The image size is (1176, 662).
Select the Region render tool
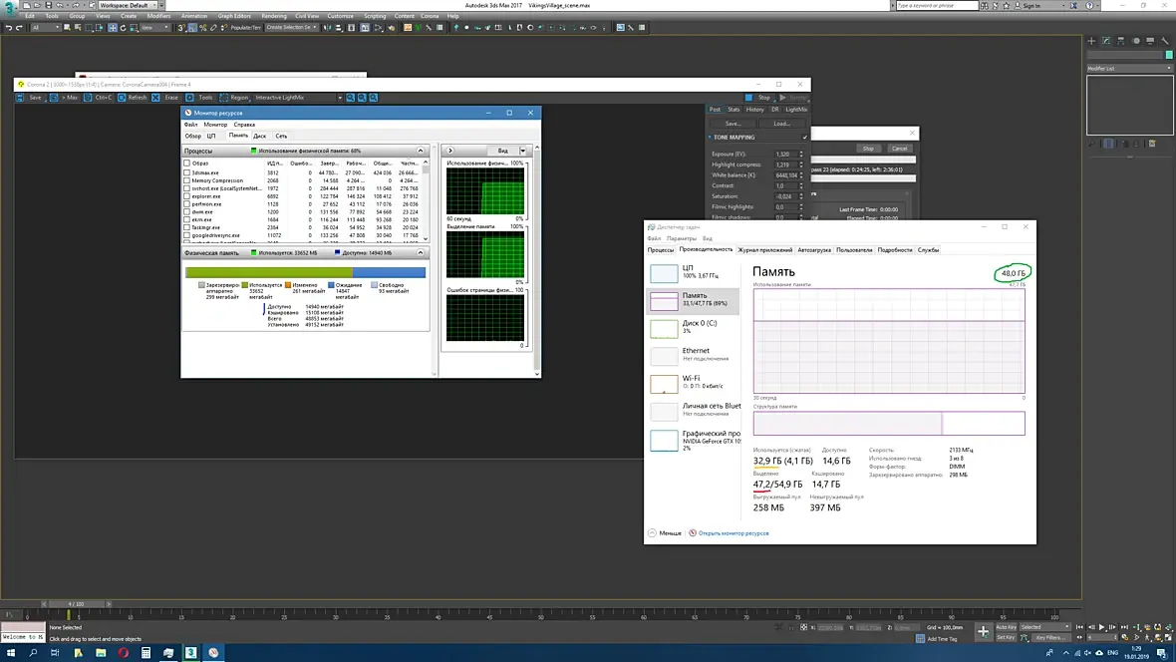point(224,98)
